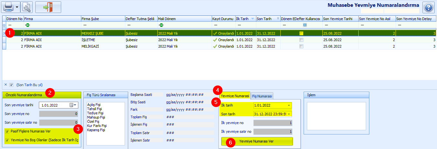
Task: Click the Fiş Türü Sıralaması panel header
Action: coord(105,95)
